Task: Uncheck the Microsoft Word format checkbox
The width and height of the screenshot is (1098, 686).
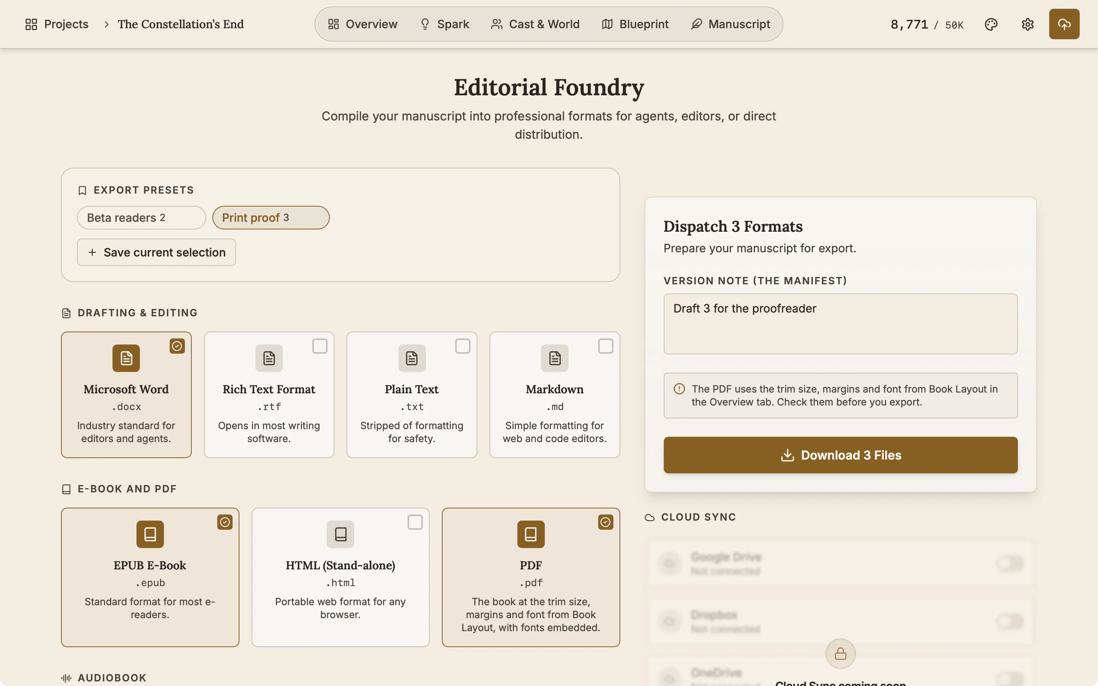Action: 177,346
